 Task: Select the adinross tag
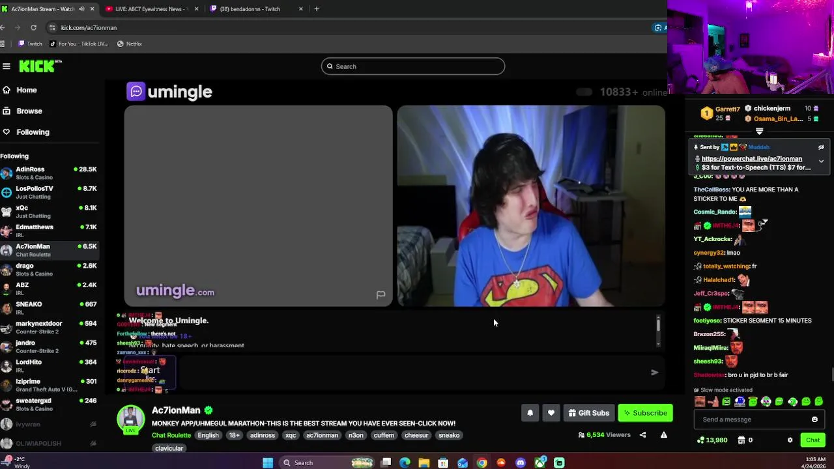[x=263, y=435]
